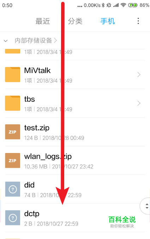Collapse the storage path dropdown arrow
The height and width of the screenshot is (239, 150).
[6, 41]
